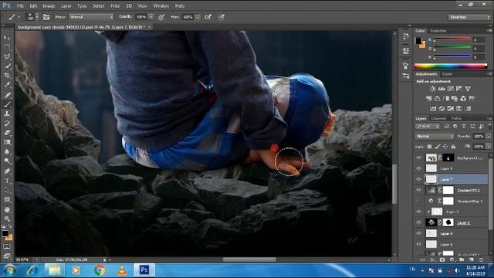Create a new layer from Layers panel bottom
The image size is (494, 278).
tap(472, 259)
